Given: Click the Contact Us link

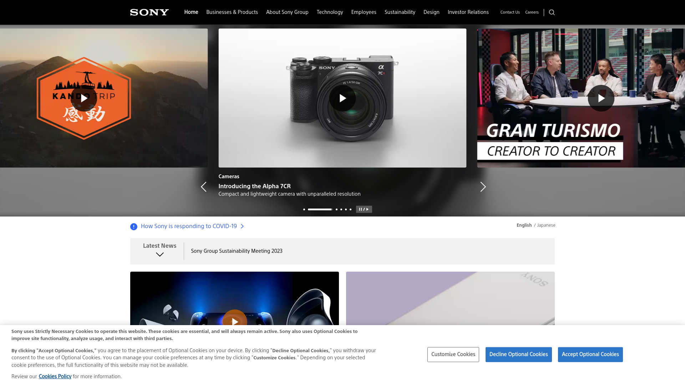Looking at the screenshot, I should coord(510,12).
